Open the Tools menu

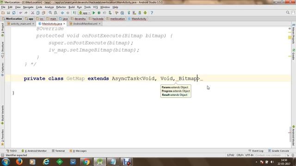pyautogui.click(x=87, y=7)
